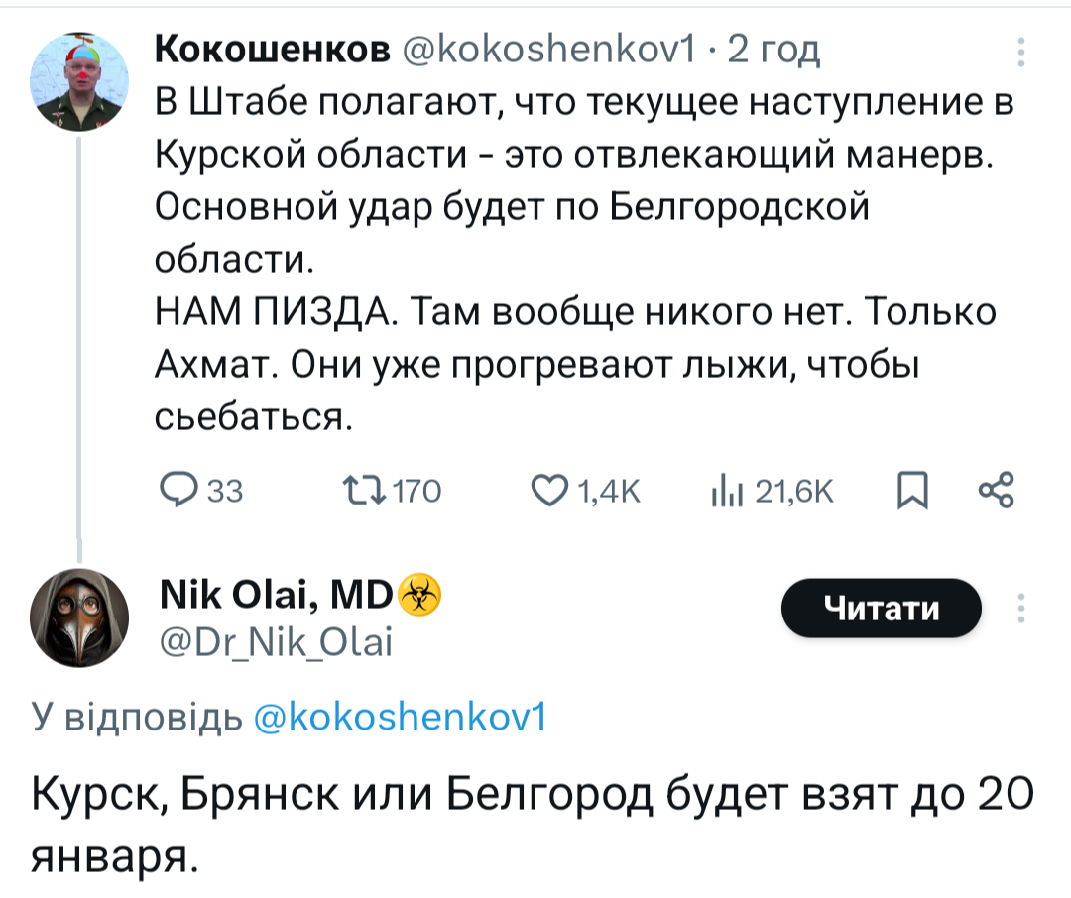Bookmark the tweet with the bookmark icon

tap(910, 492)
